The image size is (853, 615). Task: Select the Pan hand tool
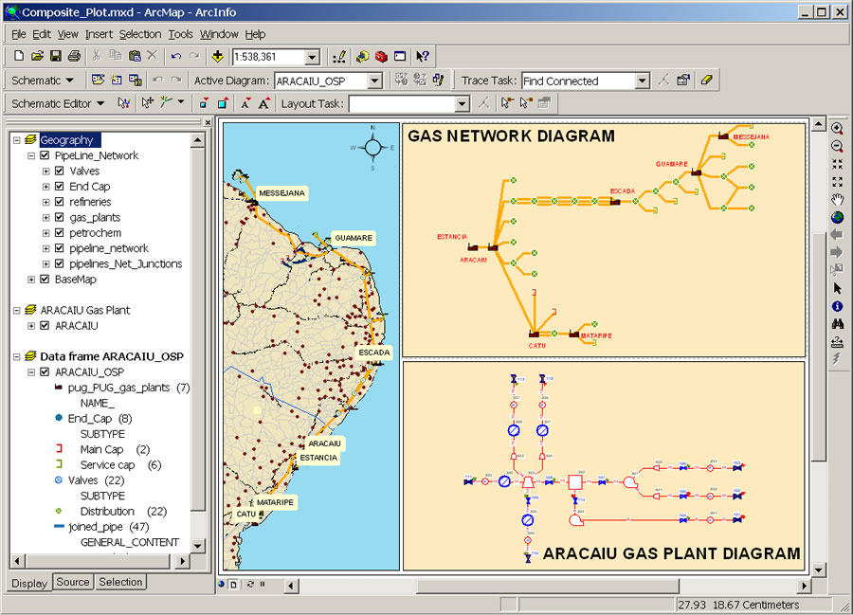(837, 199)
